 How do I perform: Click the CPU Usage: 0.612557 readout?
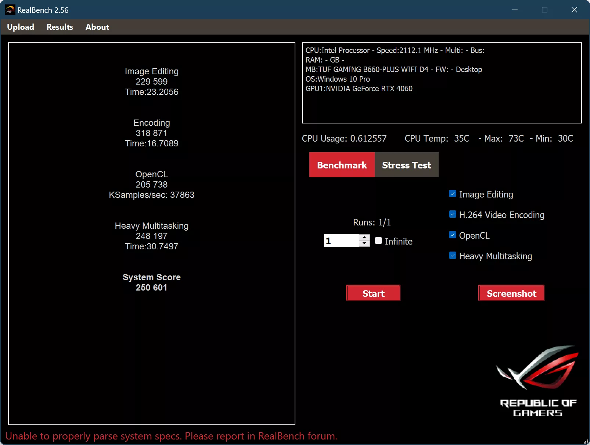[x=344, y=139]
